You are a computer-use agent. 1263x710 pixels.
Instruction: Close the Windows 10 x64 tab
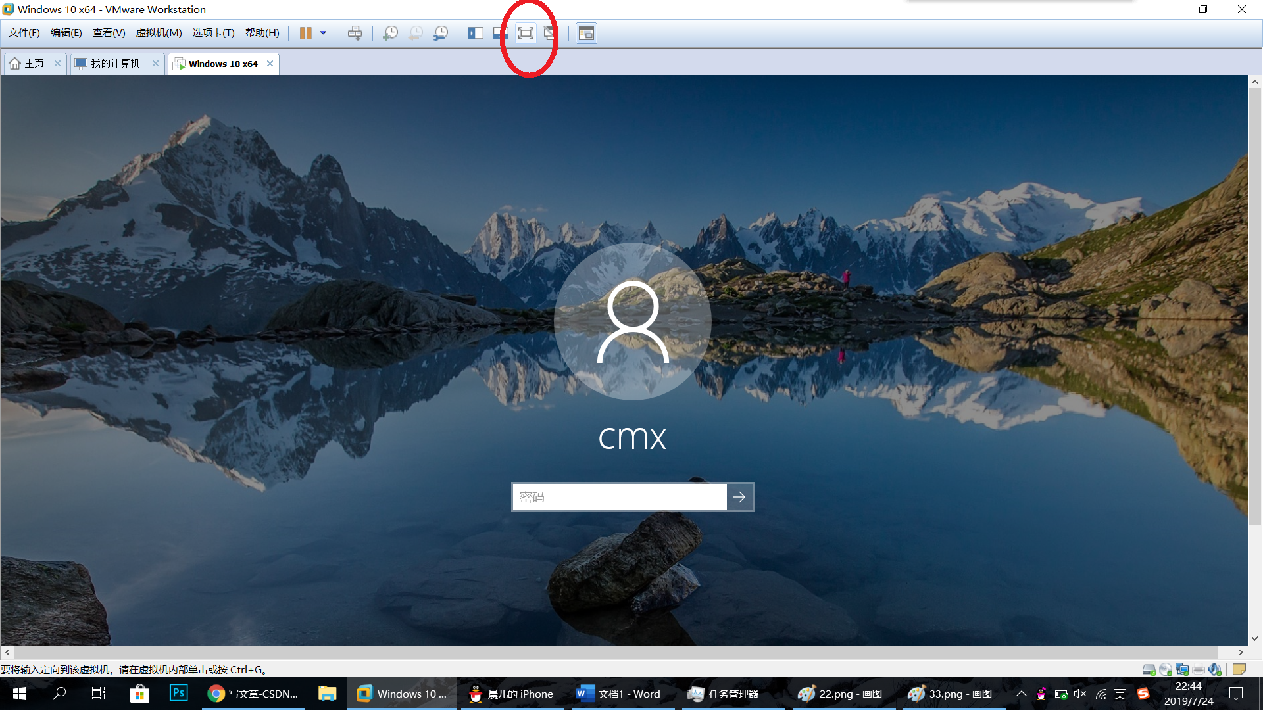click(270, 64)
